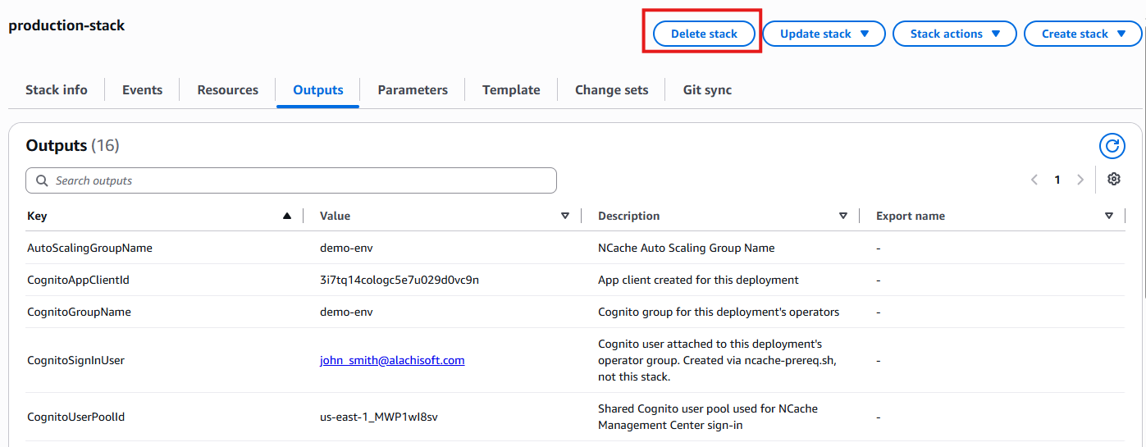Open the Template tab
The width and height of the screenshot is (1146, 447).
pyautogui.click(x=511, y=90)
